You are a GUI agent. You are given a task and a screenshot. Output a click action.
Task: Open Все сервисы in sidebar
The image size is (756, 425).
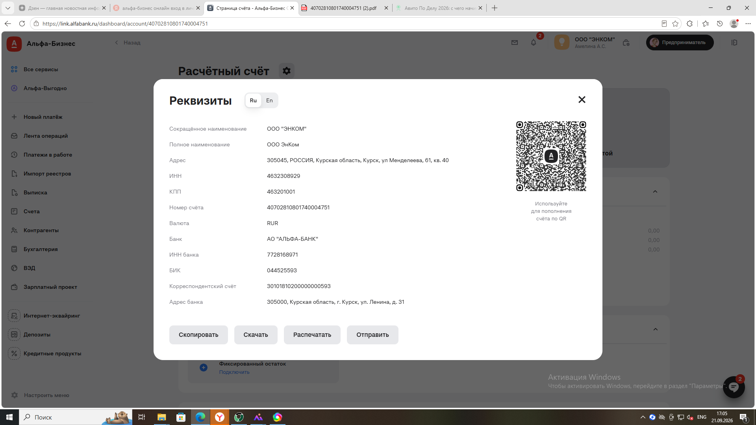pyautogui.click(x=41, y=69)
